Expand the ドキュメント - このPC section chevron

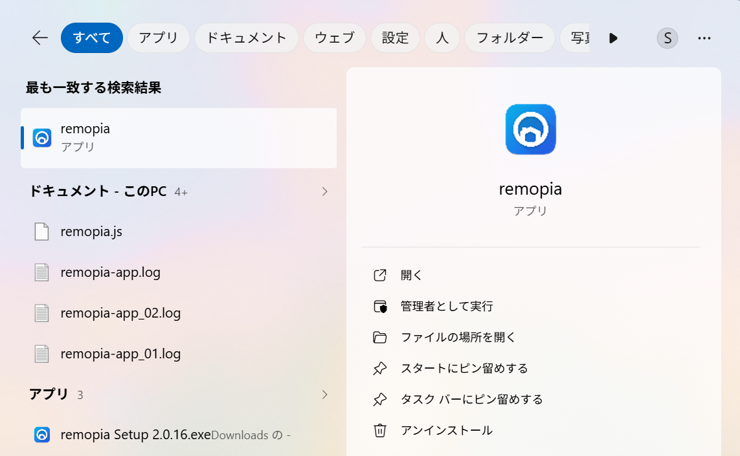[324, 191]
